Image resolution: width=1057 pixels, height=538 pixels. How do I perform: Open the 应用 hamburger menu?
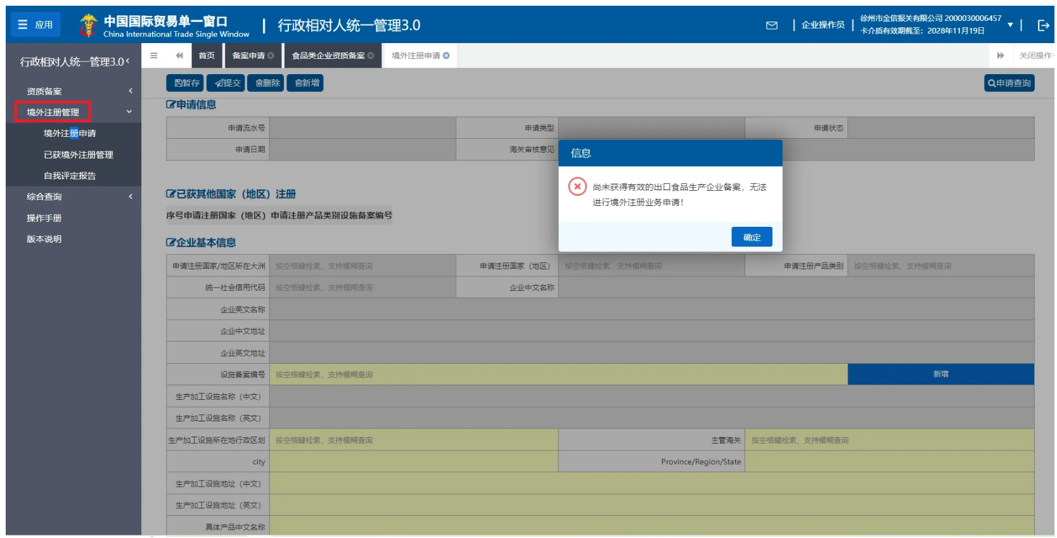click(x=35, y=25)
